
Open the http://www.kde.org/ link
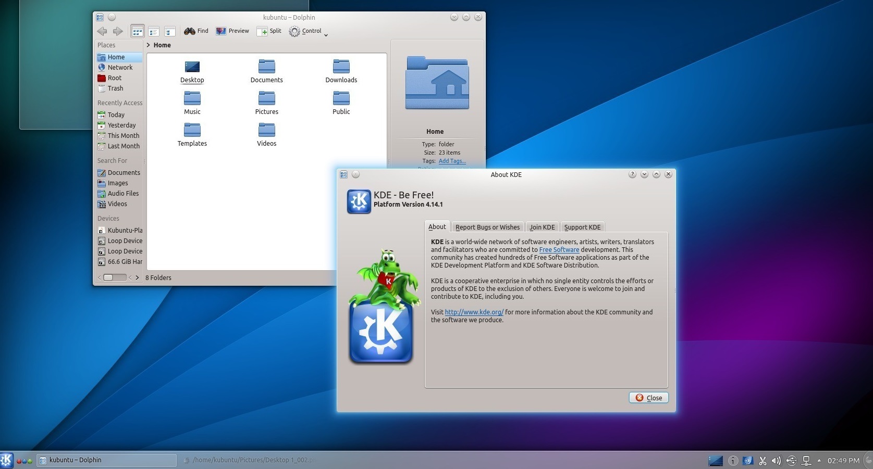tap(474, 312)
